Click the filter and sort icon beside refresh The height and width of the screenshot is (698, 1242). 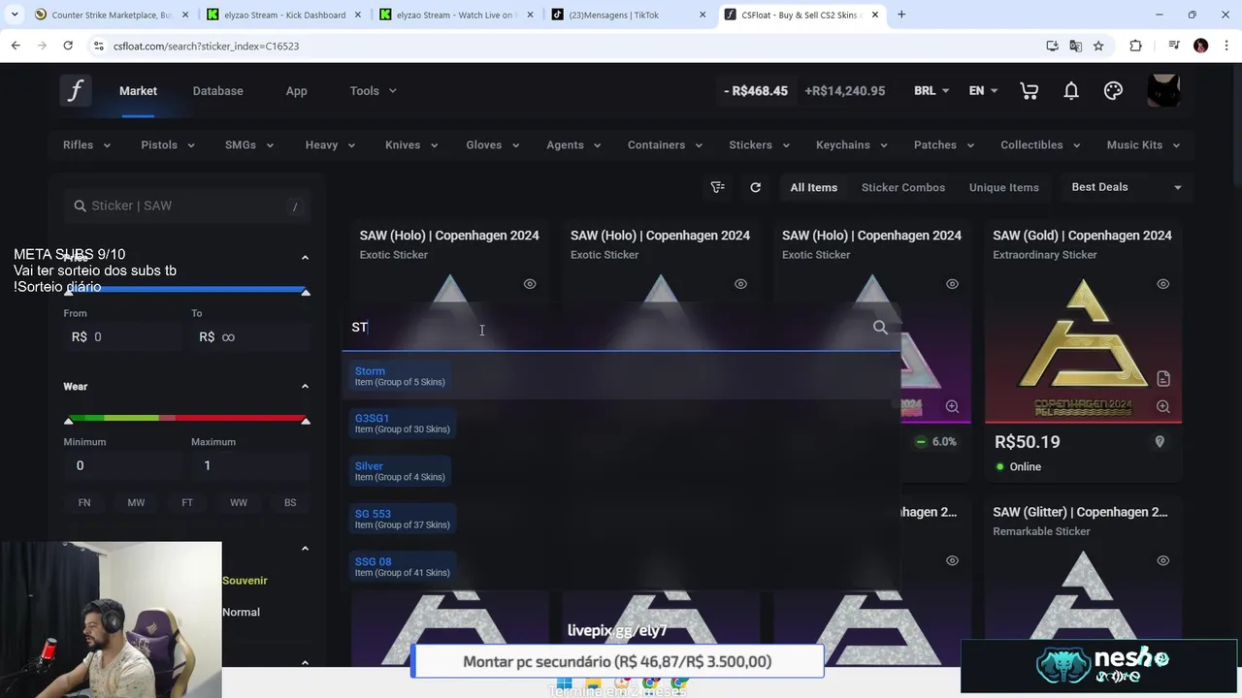coord(718,187)
